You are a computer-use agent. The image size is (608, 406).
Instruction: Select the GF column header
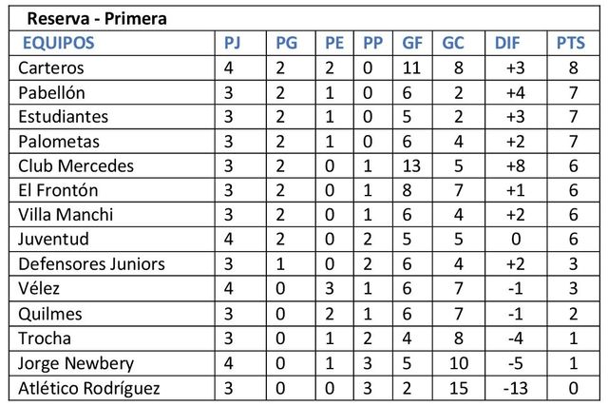pos(412,43)
